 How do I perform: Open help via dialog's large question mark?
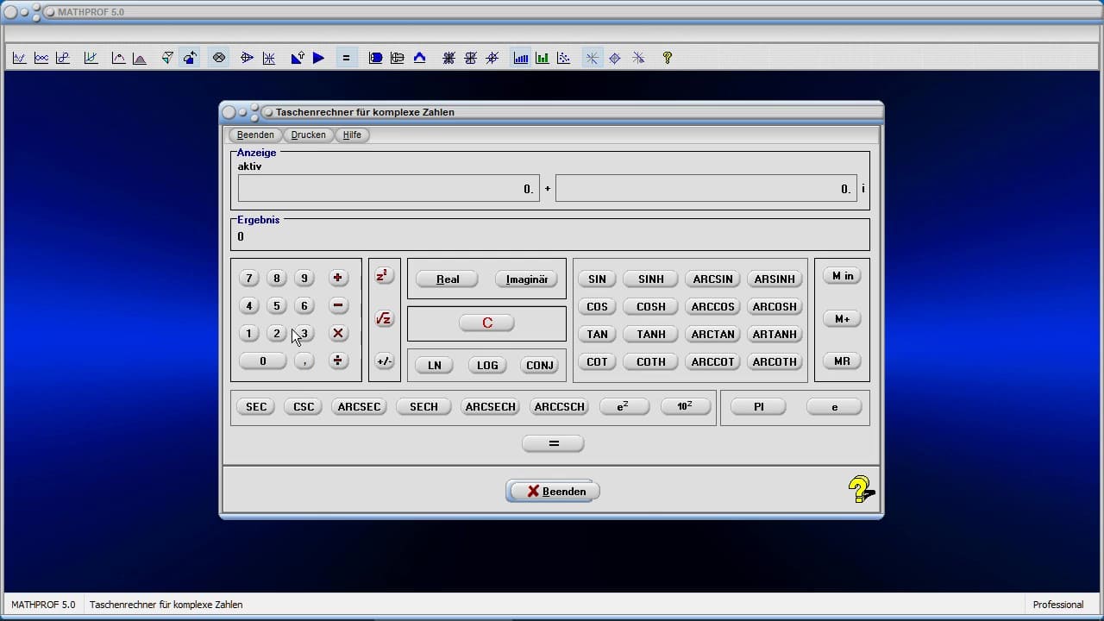coord(860,490)
